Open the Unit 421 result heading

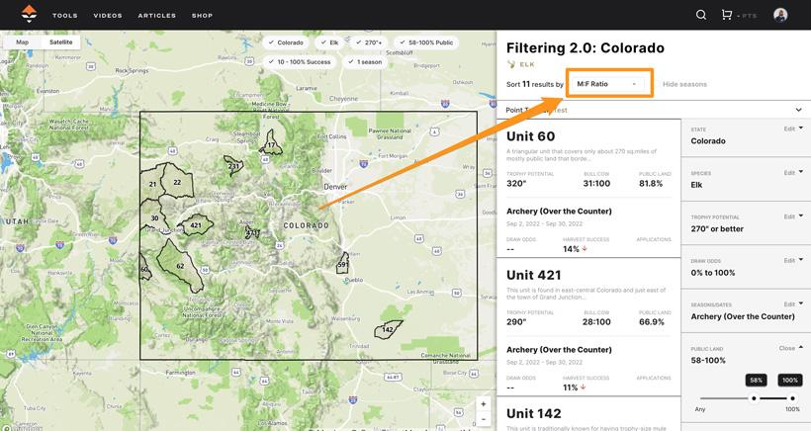pos(534,275)
